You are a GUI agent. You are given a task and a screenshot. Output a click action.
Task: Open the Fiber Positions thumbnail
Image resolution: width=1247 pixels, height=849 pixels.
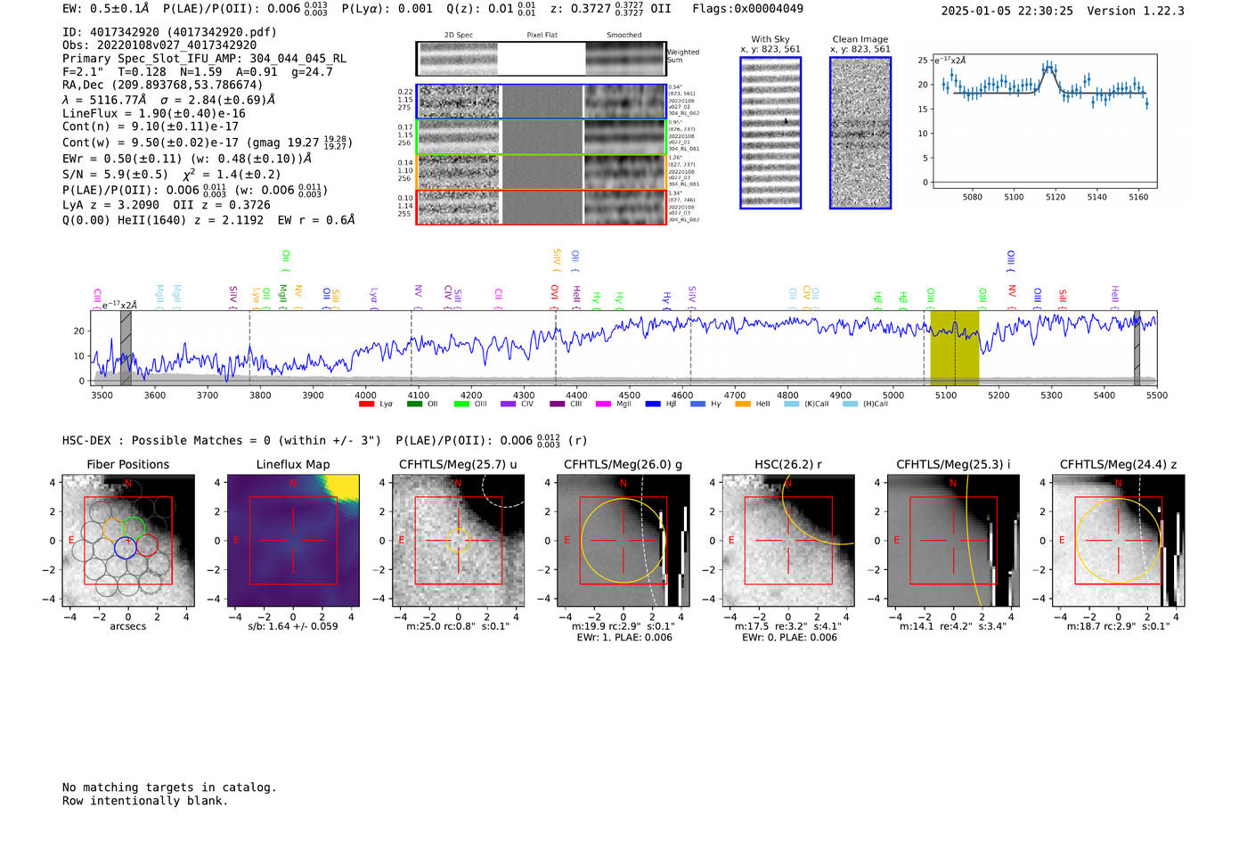click(x=128, y=541)
